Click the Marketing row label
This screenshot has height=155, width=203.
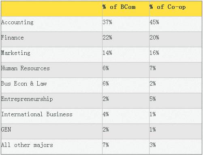15,53
